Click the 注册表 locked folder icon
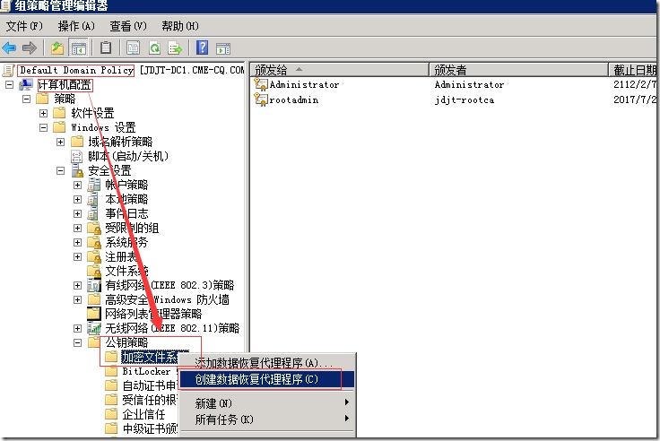This screenshot has width=660, height=441. [94, 256]
